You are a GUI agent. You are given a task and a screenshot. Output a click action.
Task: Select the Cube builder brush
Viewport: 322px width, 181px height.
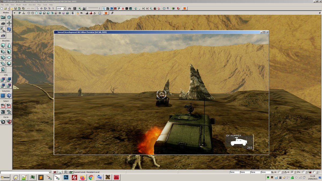3,45
